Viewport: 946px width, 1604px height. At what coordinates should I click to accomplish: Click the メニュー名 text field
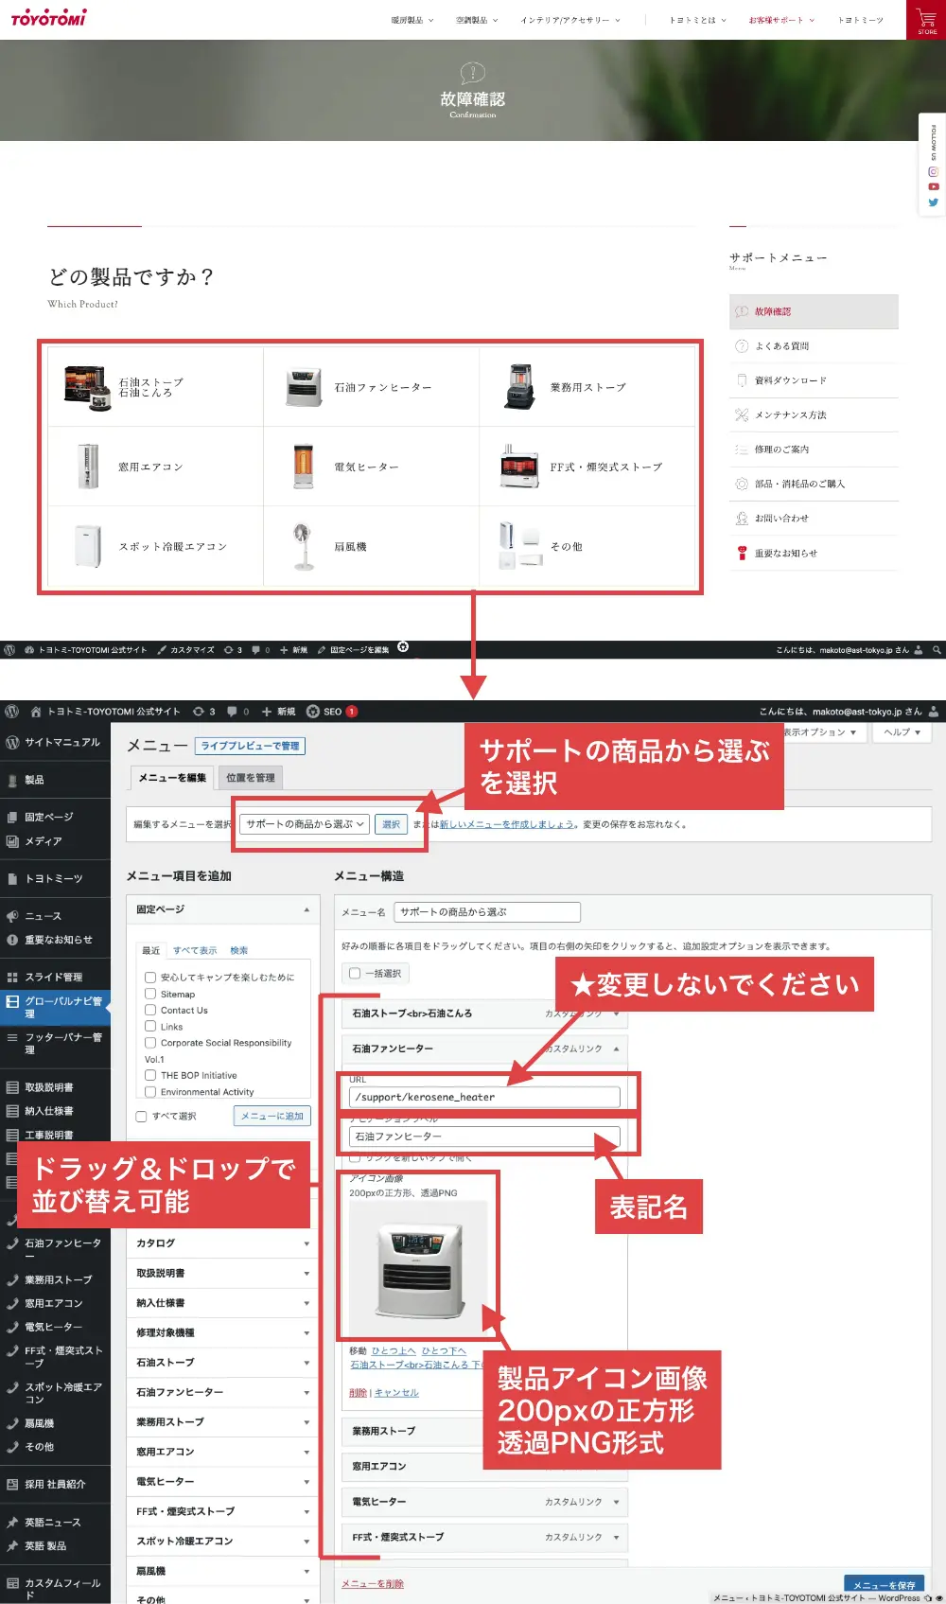(x=487, y=912)
